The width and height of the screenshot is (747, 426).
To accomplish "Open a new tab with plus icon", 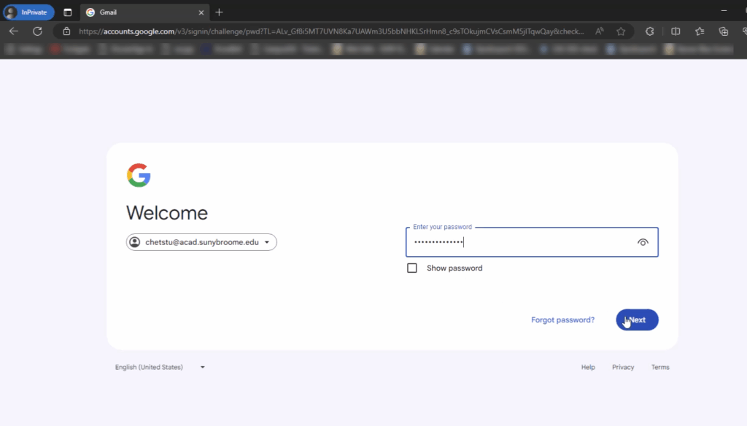I will [x=219, y=12].
